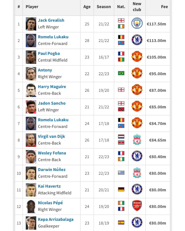Screen dimensions: 185x231
Task: Click Arsenal crest in Nicolas Pépé row
Action: click(x=137, y=206)
